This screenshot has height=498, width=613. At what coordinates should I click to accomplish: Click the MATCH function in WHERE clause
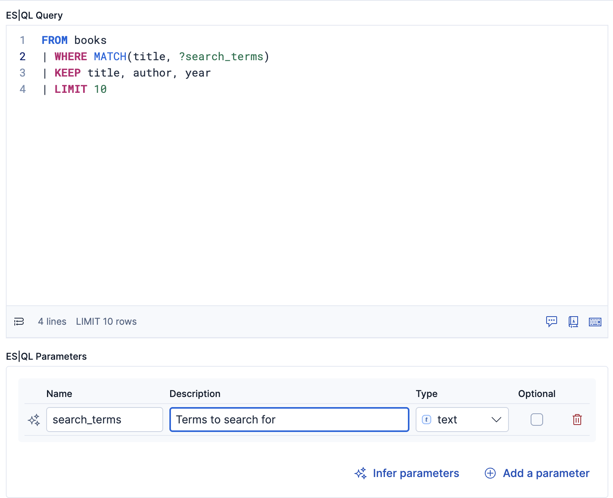(x=110, y=57)
